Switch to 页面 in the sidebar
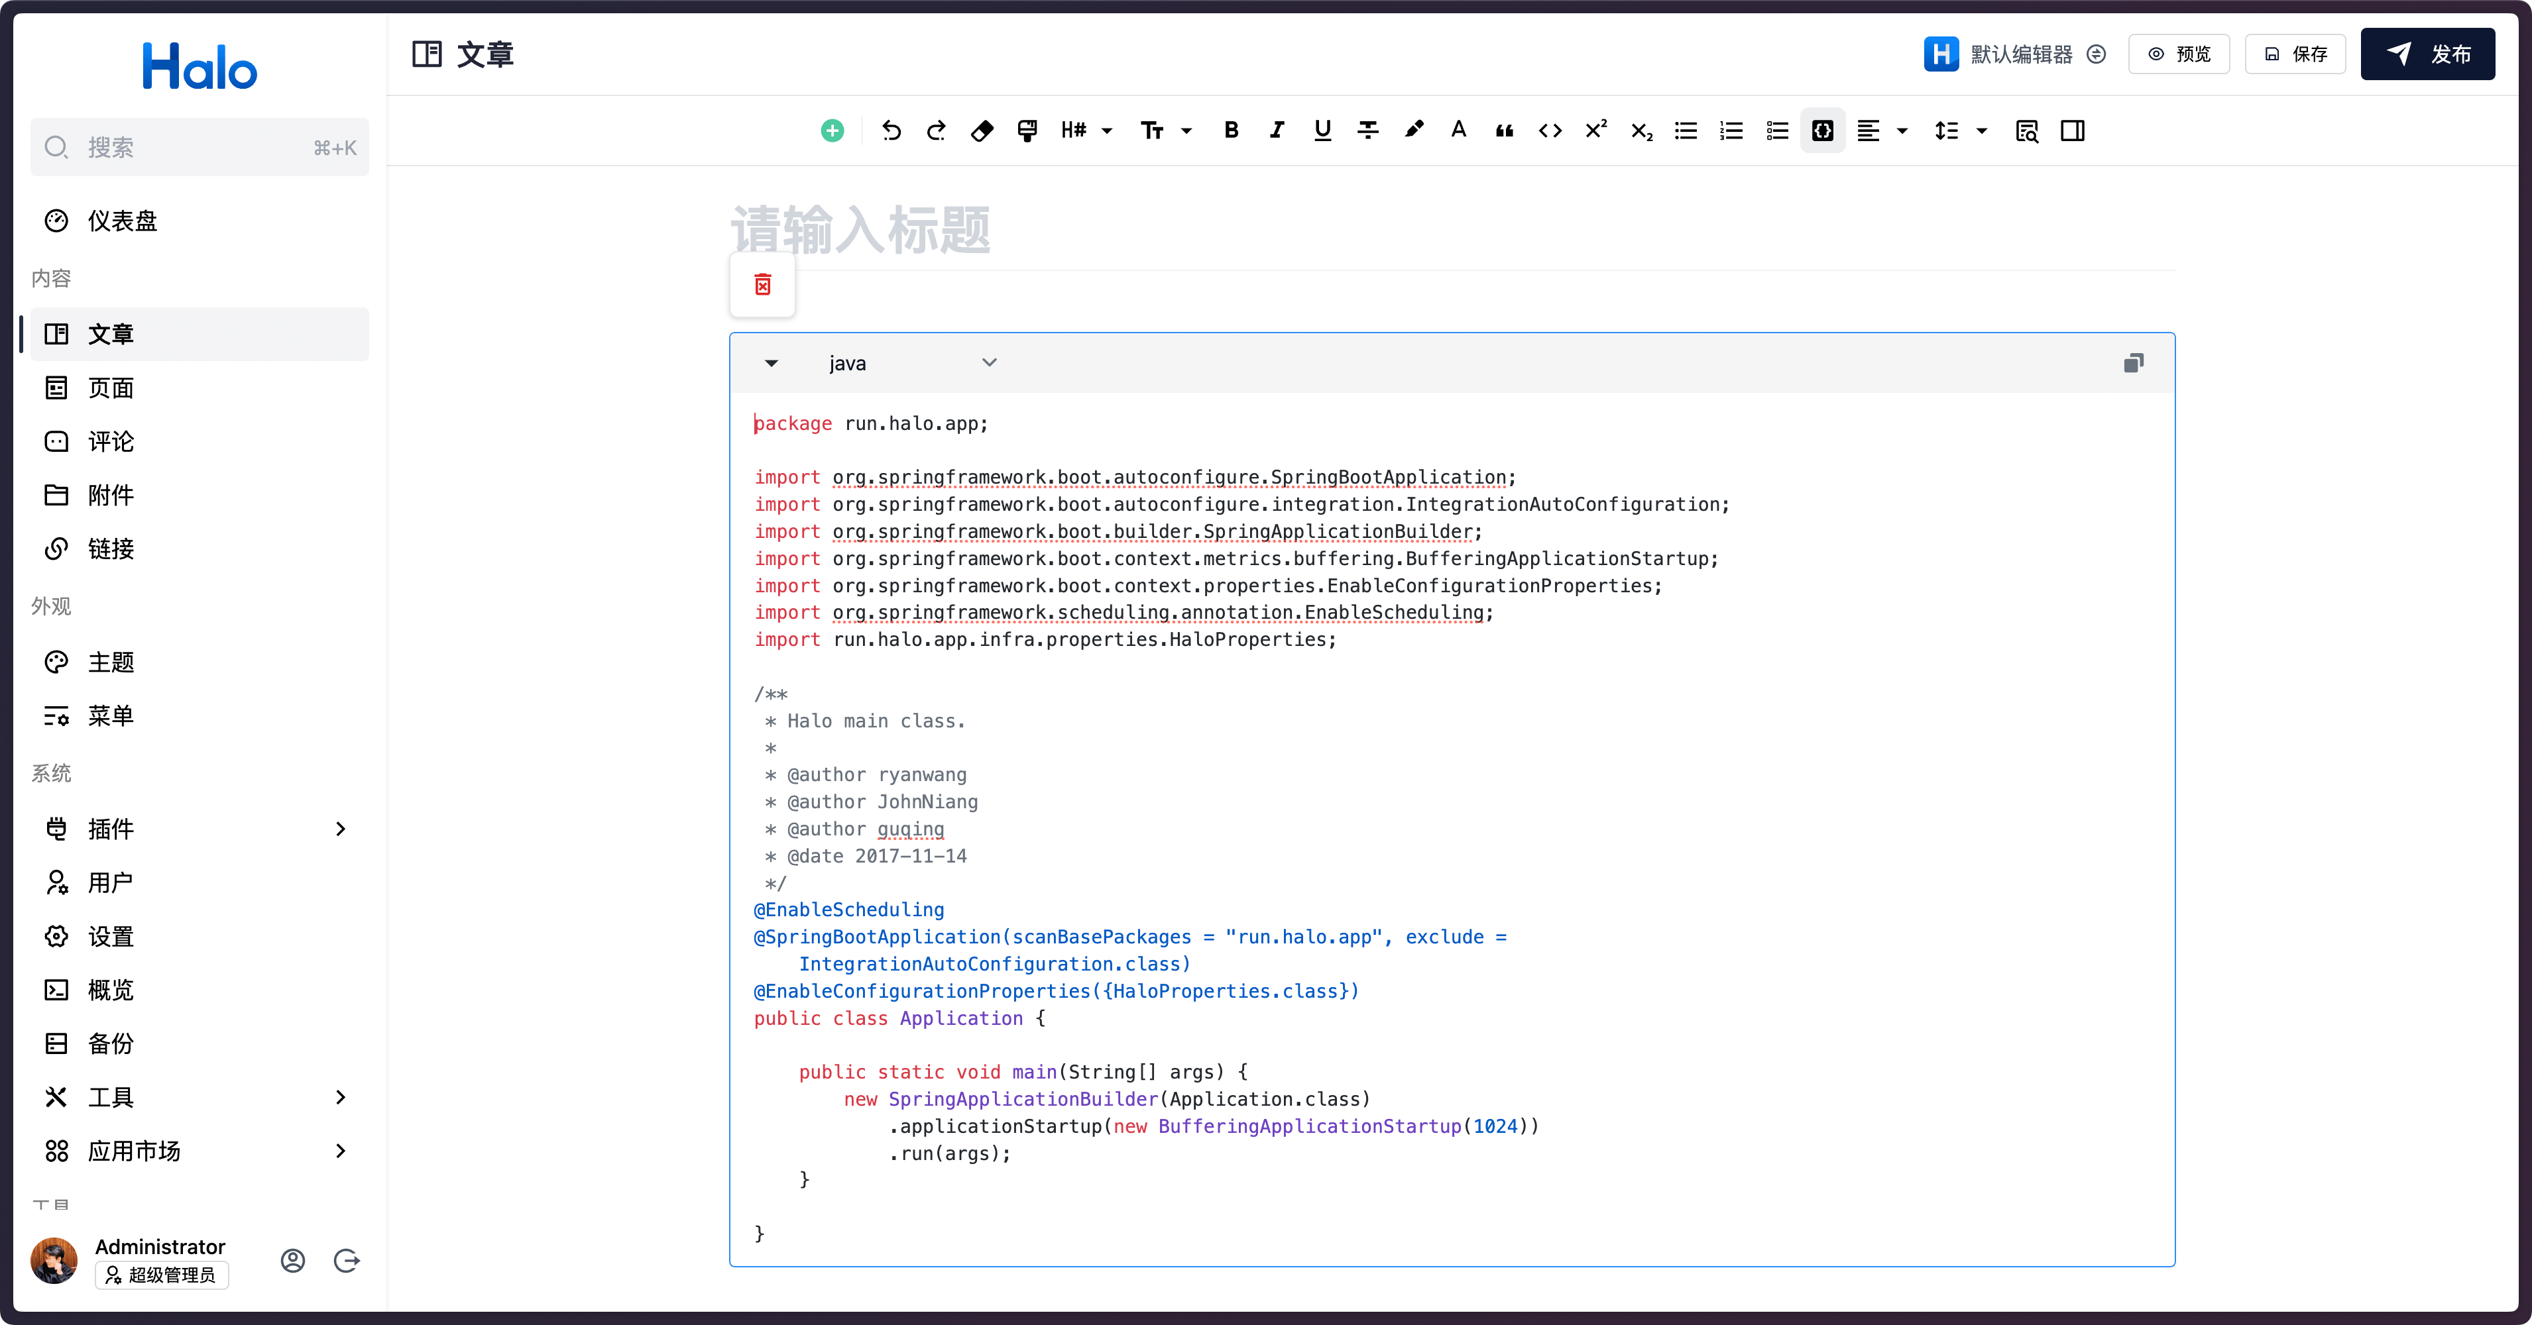2532x1325 pixels. tap(110, 388)
